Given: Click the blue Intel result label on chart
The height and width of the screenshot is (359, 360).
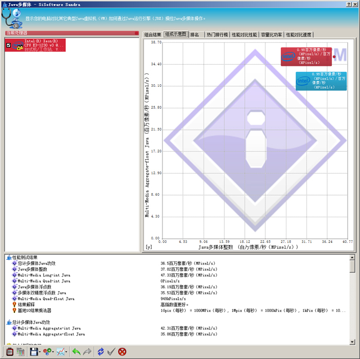Looking at the screenshot, I should click(321, 81).
